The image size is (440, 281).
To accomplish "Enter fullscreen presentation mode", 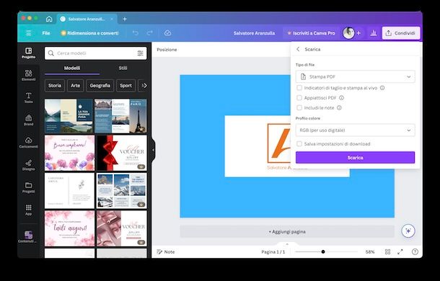I will pos(400,252).
